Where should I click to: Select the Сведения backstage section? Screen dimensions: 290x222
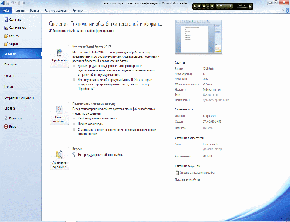click(x=21, y=53)
